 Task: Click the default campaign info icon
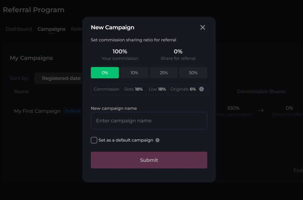pyautogui.click(x=158, y=140)
